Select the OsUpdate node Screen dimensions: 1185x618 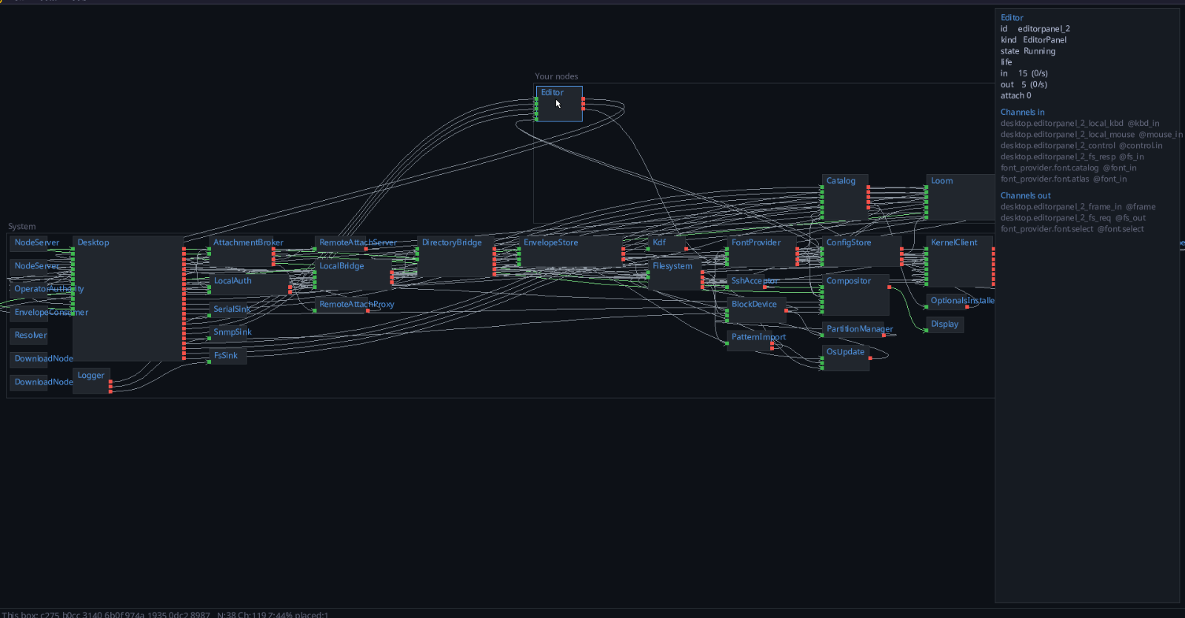(845, 358)
